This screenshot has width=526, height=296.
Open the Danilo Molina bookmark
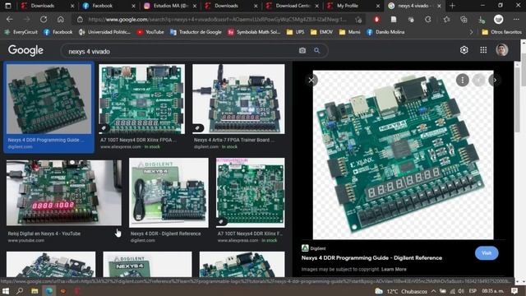[385, 32]
